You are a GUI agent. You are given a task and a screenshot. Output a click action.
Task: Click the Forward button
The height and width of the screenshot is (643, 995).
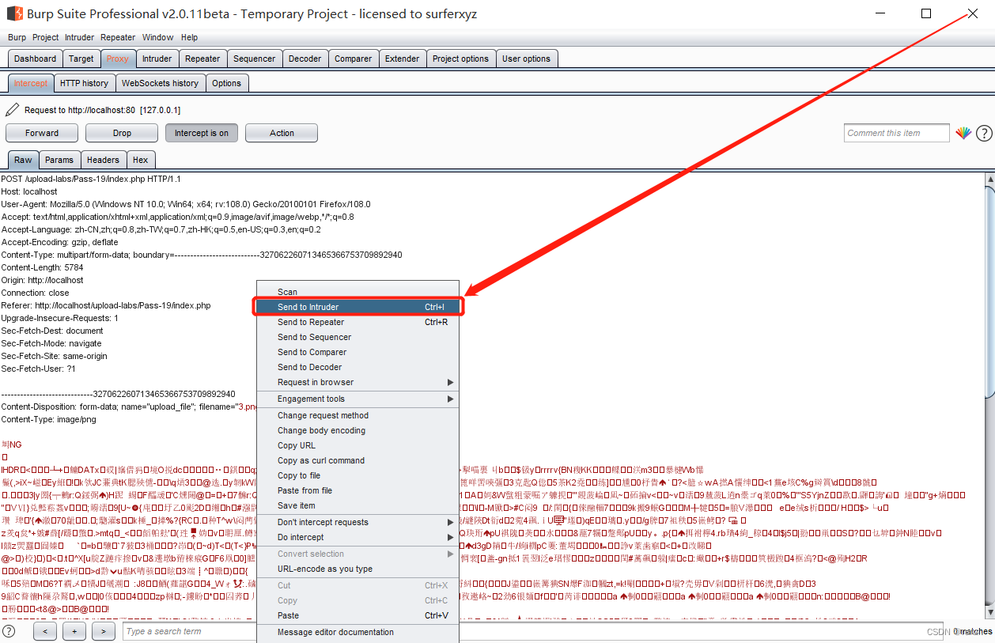tap(42, 133)
